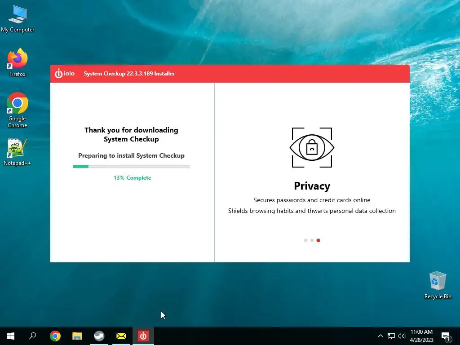Click the installation progress bar

tap(132, 166)
